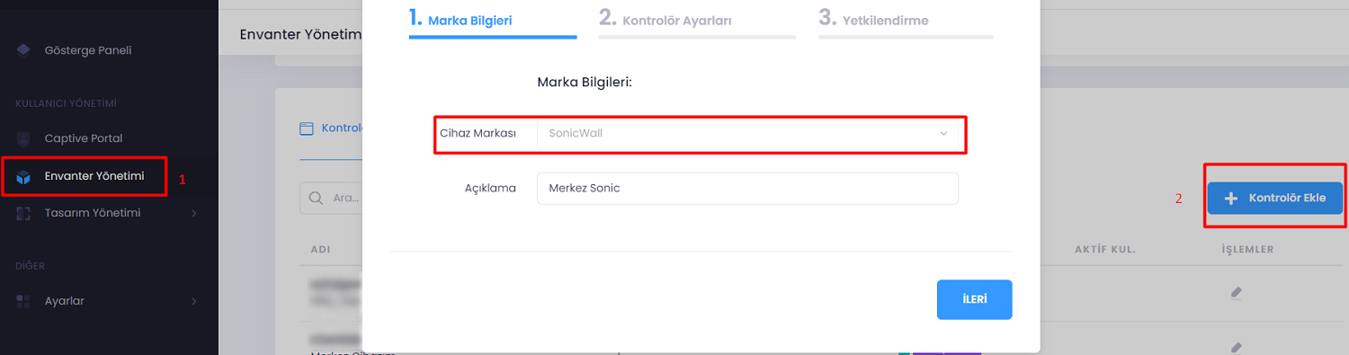Click the Ara search input box
1349x355 pixels.
coord(333,198)
